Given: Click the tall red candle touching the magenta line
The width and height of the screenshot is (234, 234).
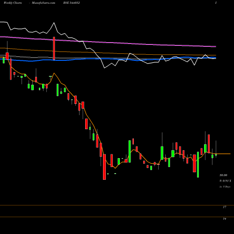Looking at the screenshot, I should click(x=54, y=48).
